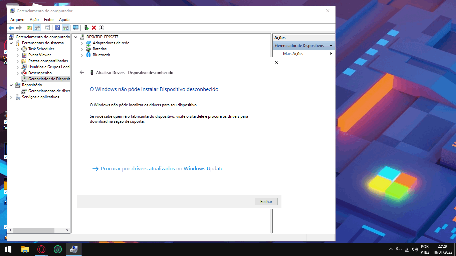Open the Ajuda menu
456x256 pixels.
pyautogui.click(x=64, y=20)
